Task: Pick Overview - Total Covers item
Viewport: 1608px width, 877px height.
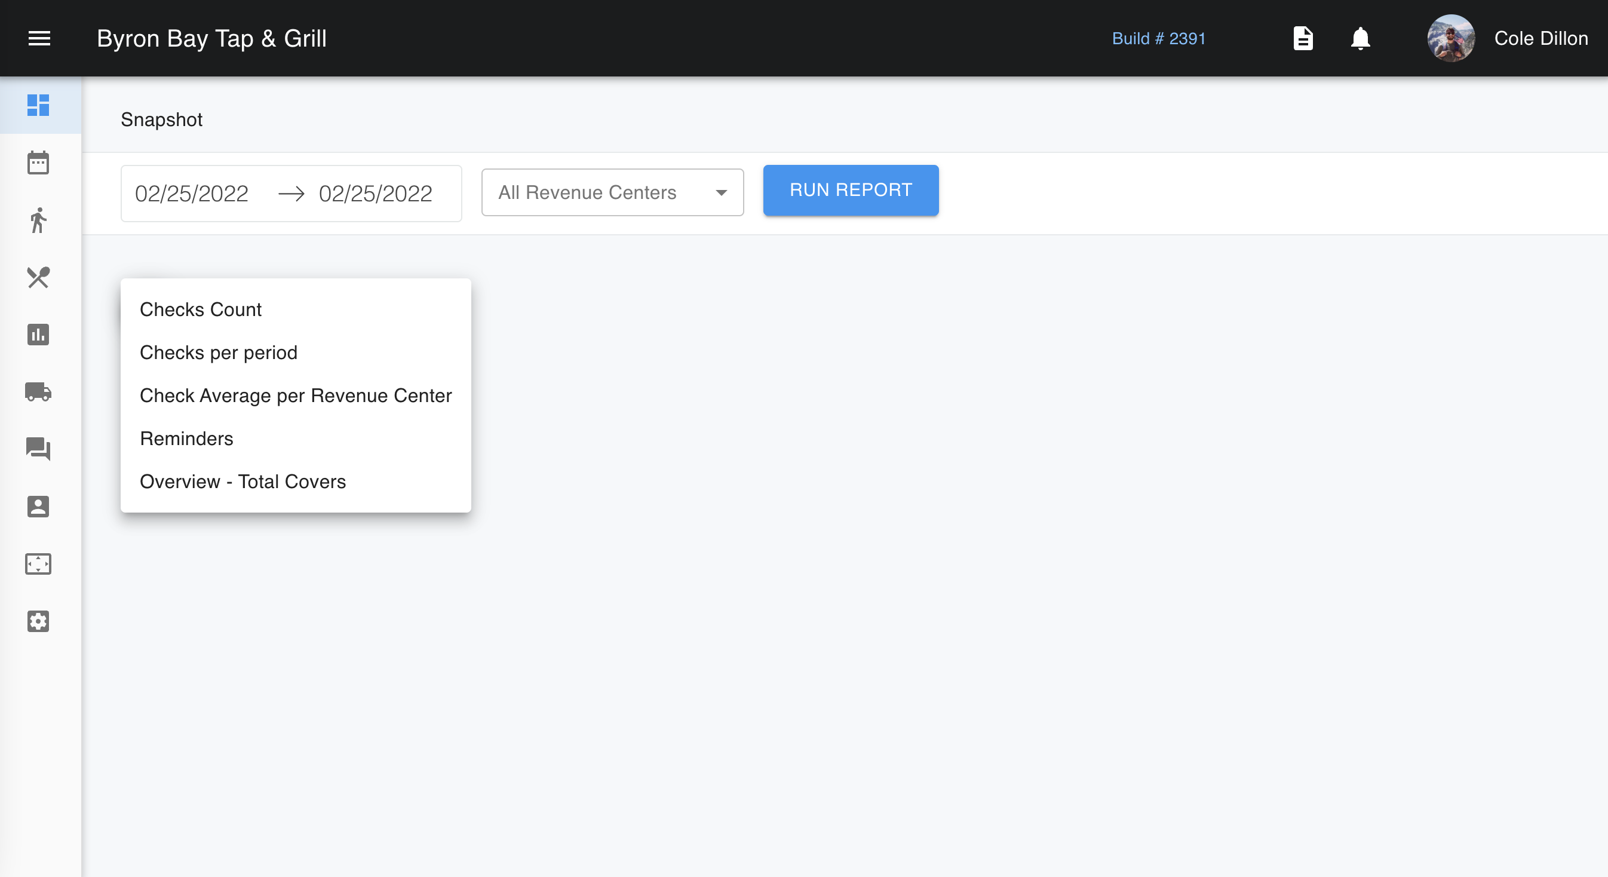Action: tap(242, 482)
